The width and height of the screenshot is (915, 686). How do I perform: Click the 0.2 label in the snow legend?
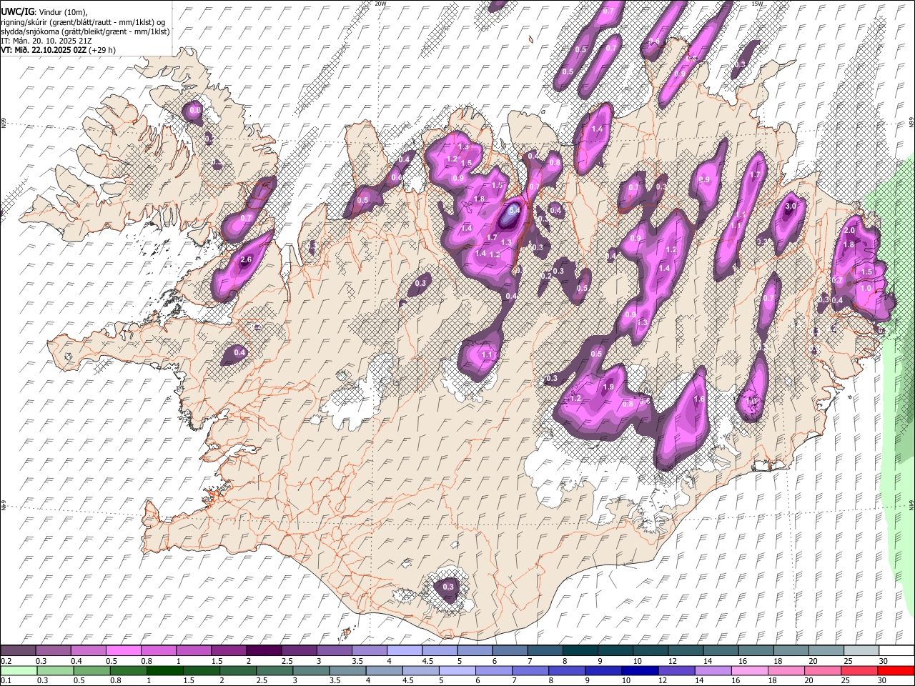pos(6,662)
